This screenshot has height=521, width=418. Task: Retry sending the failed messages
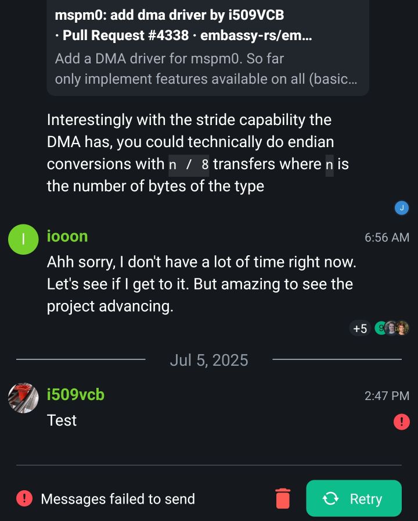(x=354, y=499)
